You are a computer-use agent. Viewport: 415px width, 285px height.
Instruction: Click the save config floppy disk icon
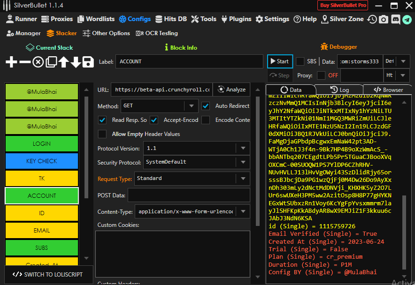pos(88,62)
